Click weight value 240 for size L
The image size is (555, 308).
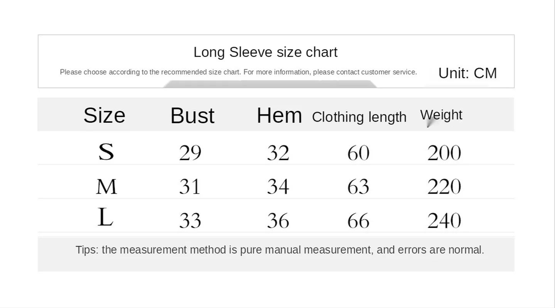[x=444, y=221]
